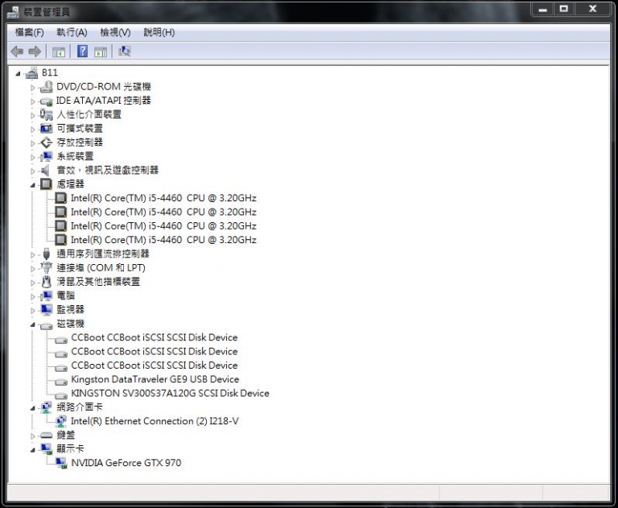
Task: Select the 存放控制器 label
Action: pos(80,142)
